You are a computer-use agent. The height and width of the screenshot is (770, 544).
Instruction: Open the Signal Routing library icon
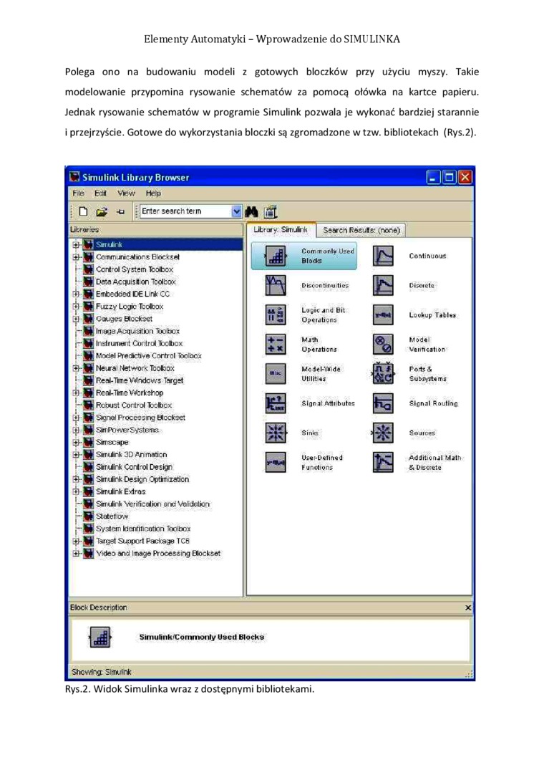coord(384,403)
